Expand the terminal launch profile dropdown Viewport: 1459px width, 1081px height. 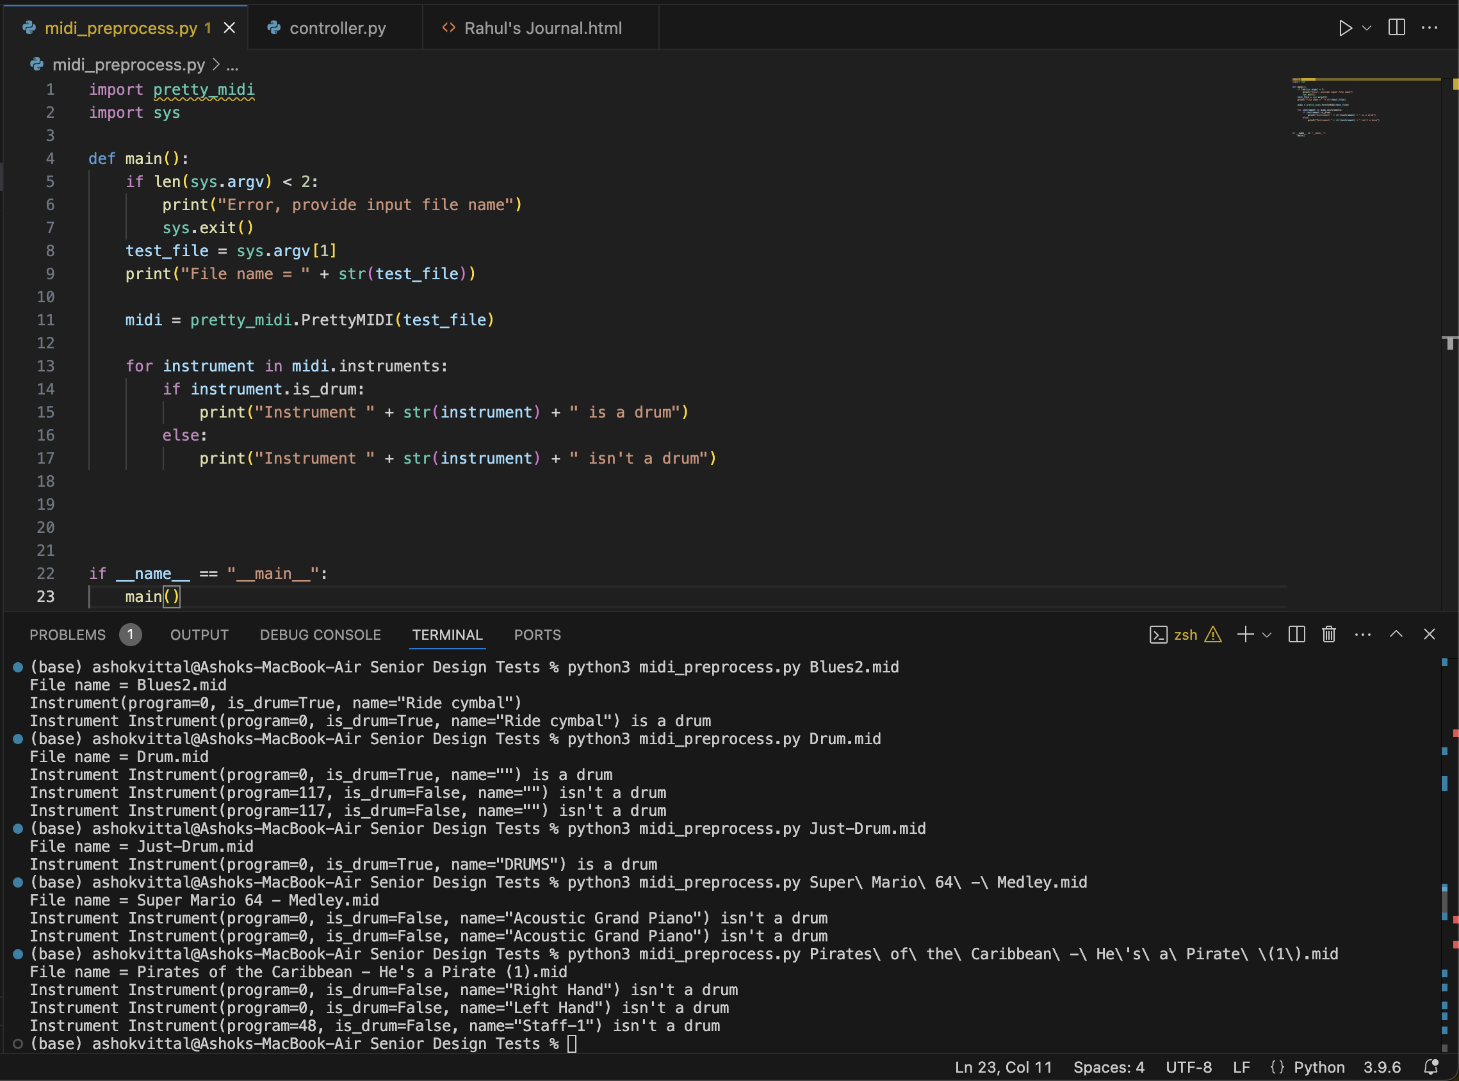coord(1267,635)
